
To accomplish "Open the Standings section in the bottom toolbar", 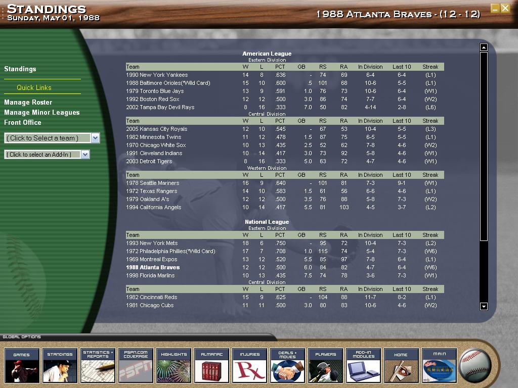I will coord(60,365).
